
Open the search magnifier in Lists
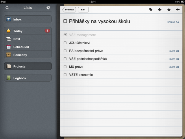[x=7, y=8]
